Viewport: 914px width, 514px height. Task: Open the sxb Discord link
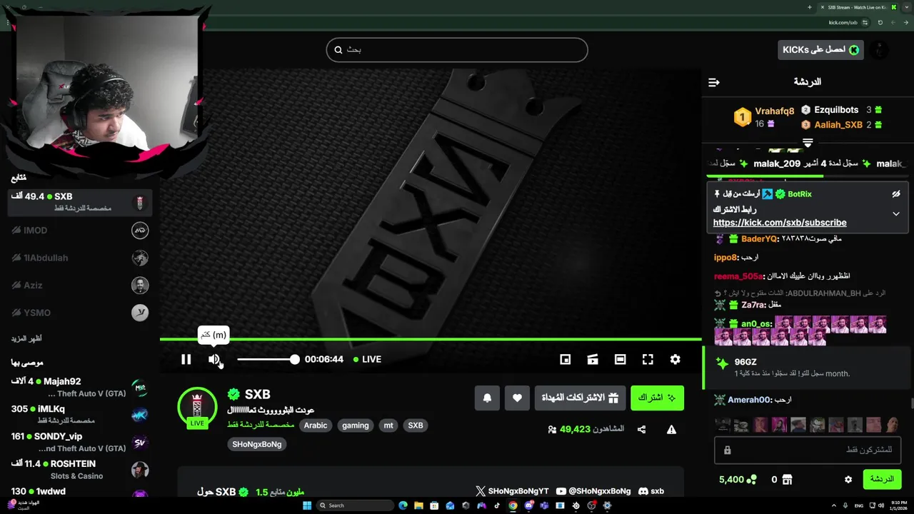(651, 491)
